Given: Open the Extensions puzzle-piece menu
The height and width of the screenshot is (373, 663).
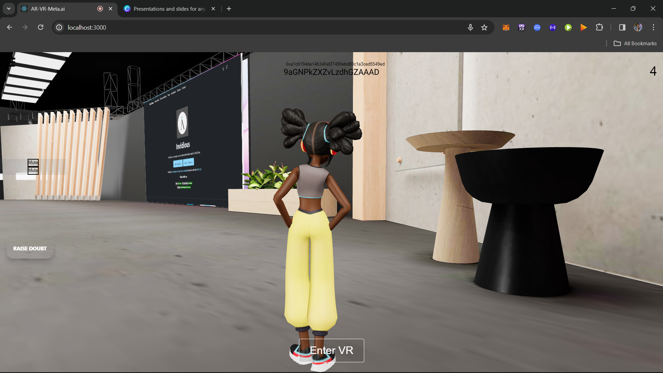Looking at the screenshot, I should 599,28.
